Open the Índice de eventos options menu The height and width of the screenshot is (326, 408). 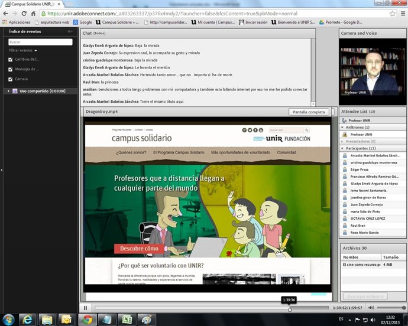(70, 31)
